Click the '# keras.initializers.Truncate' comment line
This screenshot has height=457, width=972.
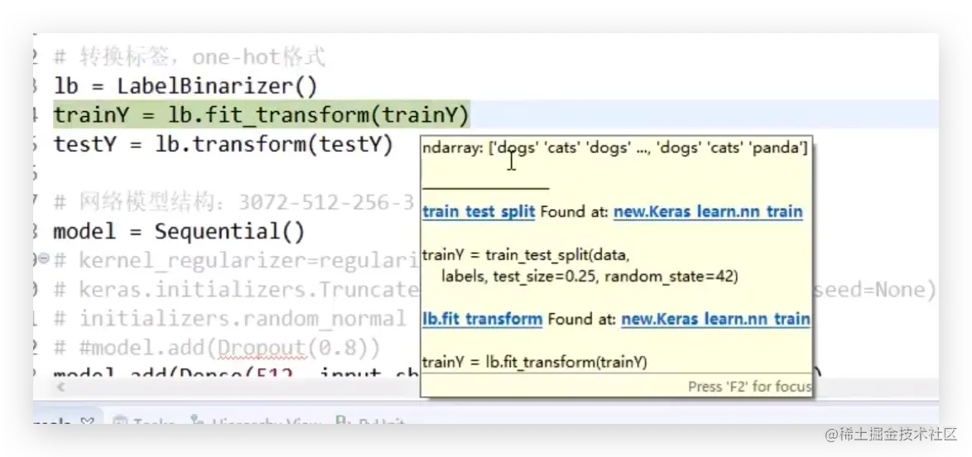(x=236, y=291)
